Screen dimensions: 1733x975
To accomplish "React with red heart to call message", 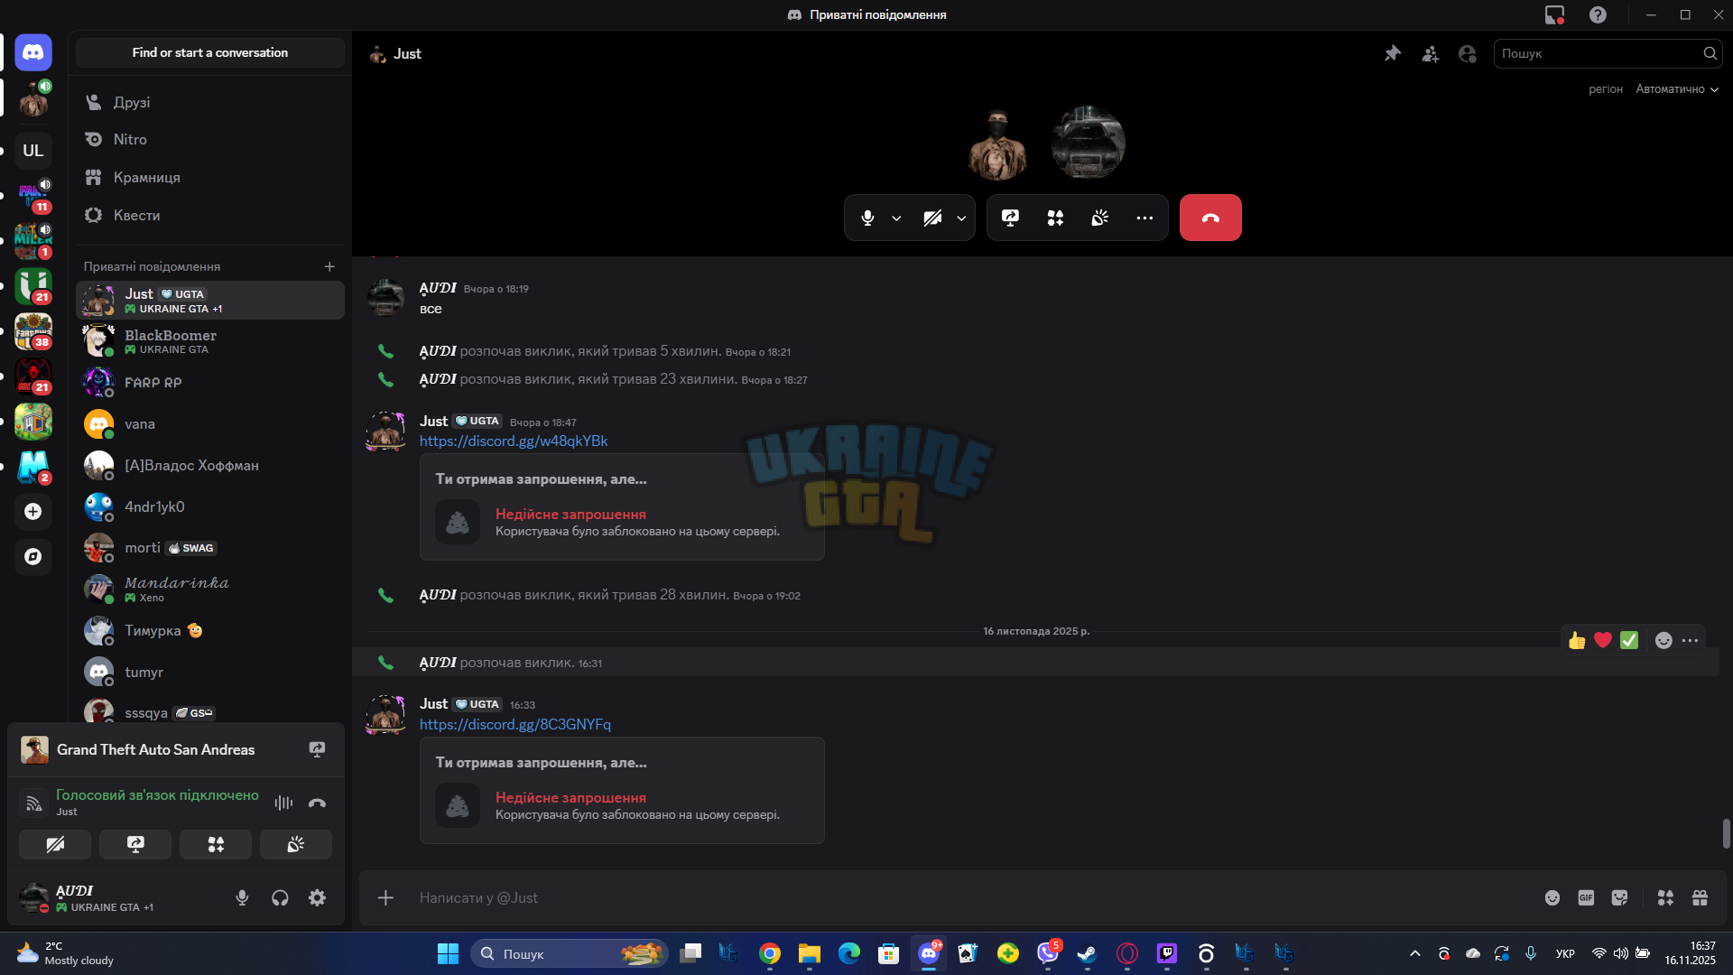I will coord(1603,641).
